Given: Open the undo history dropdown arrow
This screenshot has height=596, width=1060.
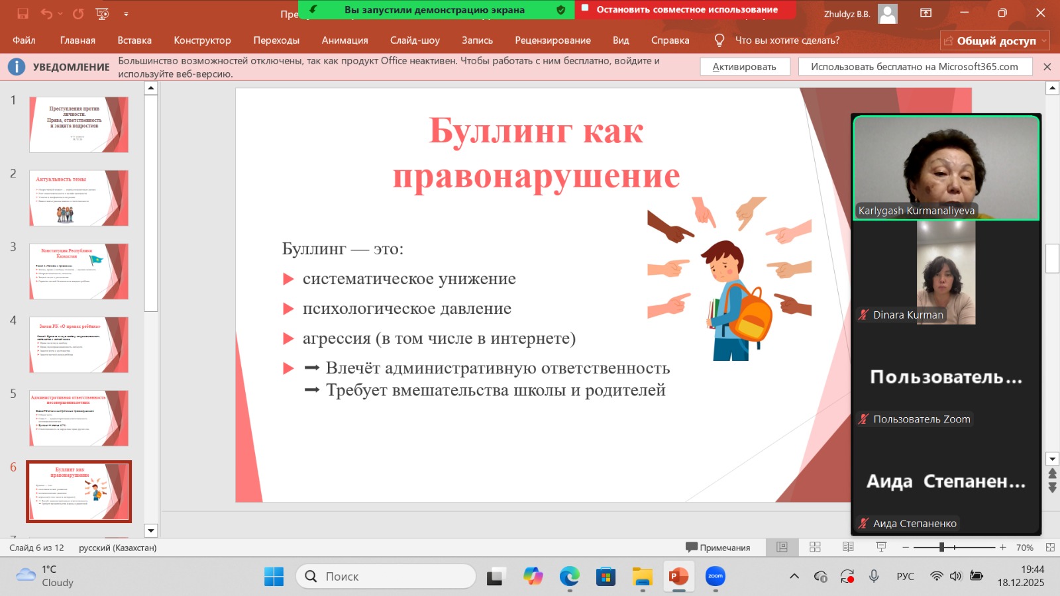Looking at the screenshot, I should coord(61,13).
